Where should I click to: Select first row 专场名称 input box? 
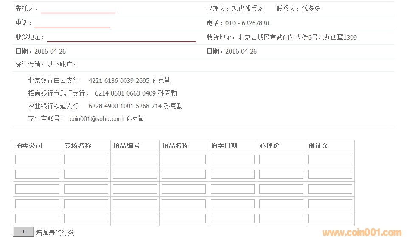pos(86,159)
